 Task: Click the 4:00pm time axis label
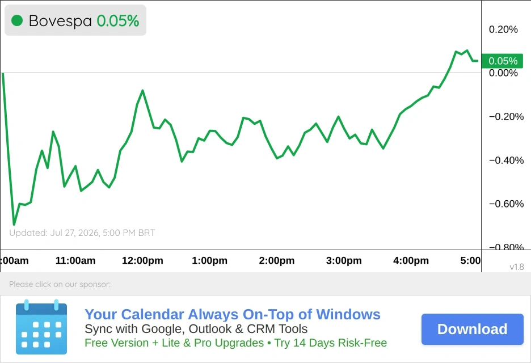[x=411, y=260]
